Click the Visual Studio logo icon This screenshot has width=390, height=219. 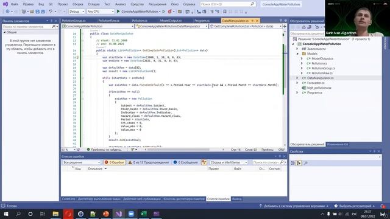tap(5, 4)
